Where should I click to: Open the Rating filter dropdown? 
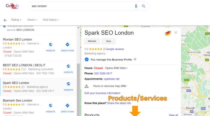tap(16, 20)
